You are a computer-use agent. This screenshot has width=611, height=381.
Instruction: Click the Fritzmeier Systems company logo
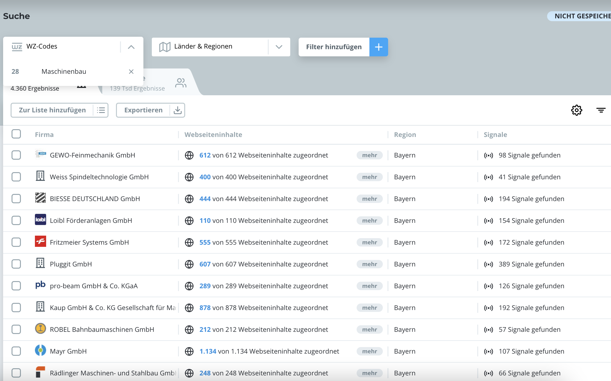click(41, 242)
